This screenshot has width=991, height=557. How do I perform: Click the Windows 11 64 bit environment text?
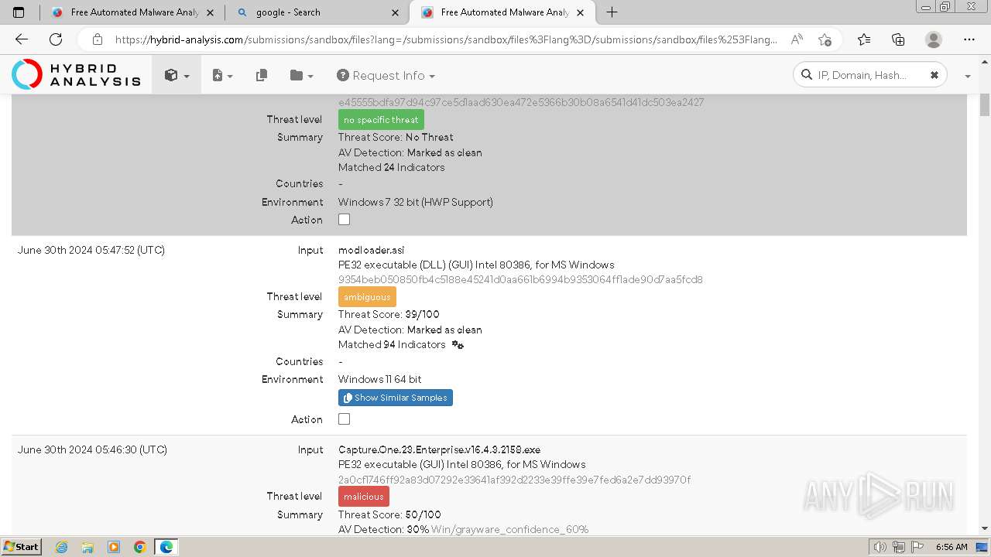[380, 379]
